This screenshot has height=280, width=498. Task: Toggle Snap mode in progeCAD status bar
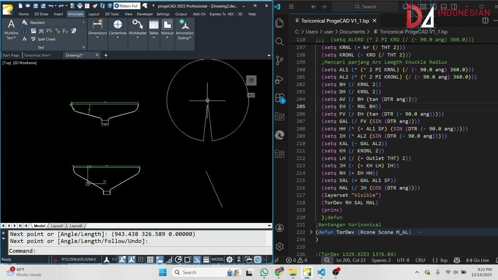[141, 259]
